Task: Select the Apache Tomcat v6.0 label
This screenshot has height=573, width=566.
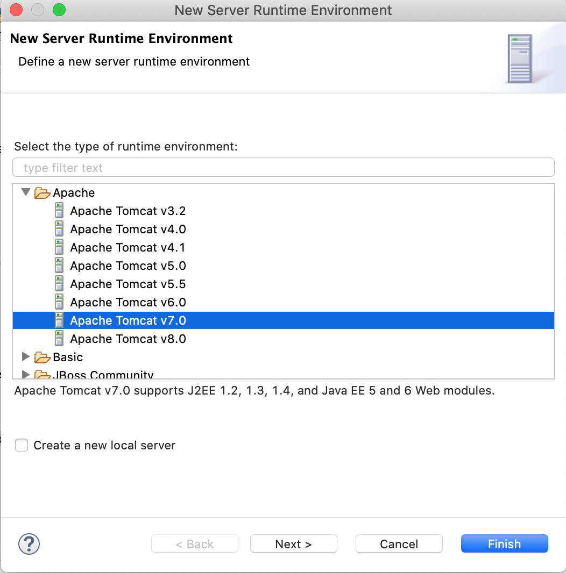Action: point(128,302)
